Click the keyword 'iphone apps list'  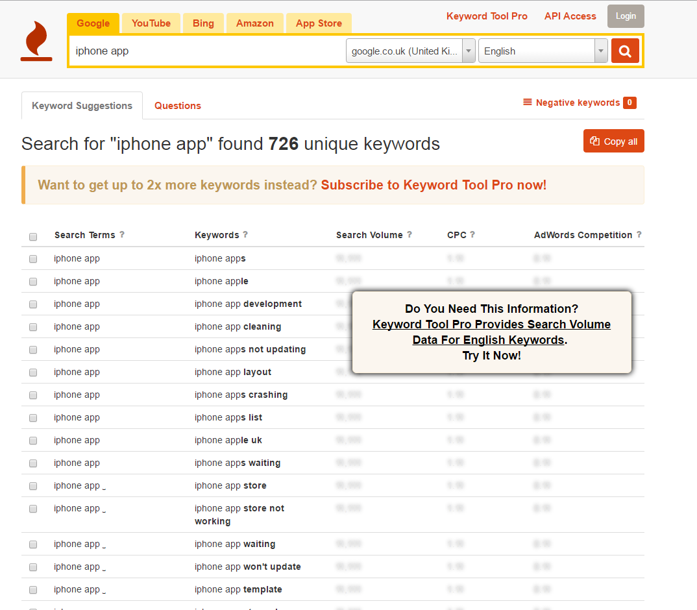[x=228, y=417]
